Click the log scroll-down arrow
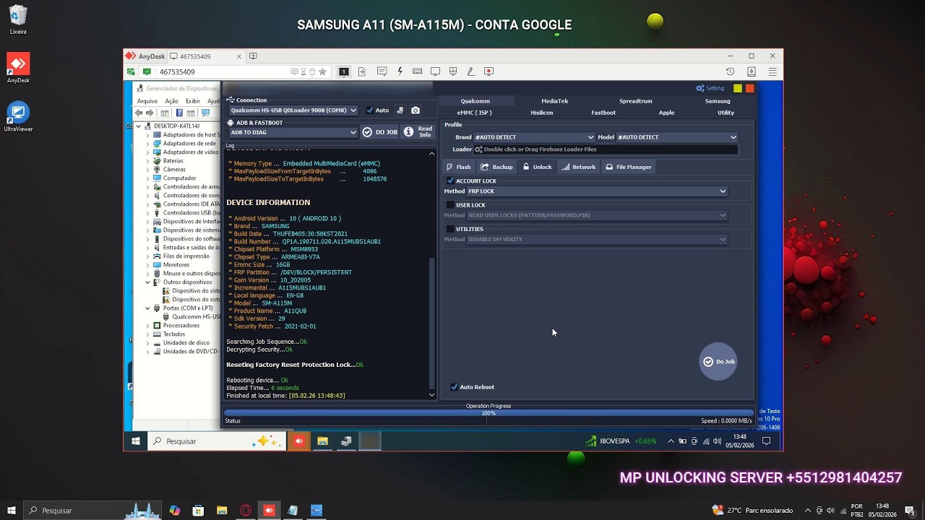The width and height of the screenshot is (925, 520). coord(432,394)
